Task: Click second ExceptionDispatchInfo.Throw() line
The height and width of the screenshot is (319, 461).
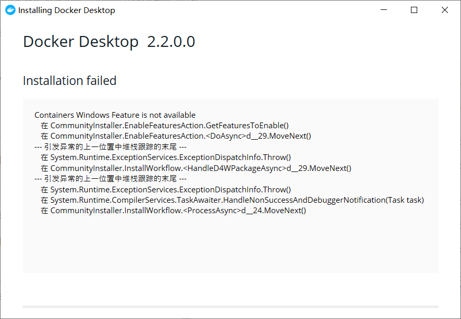Action: point(166,189)
